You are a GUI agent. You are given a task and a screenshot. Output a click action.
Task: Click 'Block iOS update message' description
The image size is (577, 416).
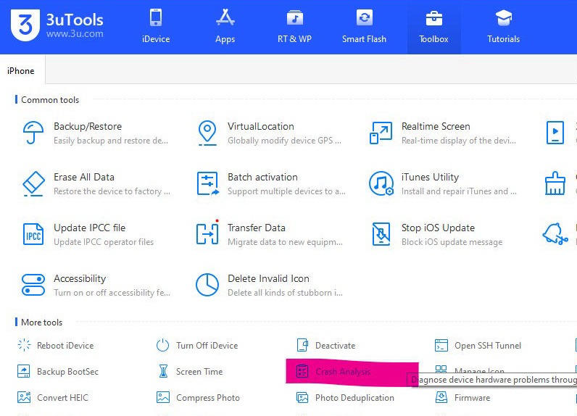pos(452,242)
